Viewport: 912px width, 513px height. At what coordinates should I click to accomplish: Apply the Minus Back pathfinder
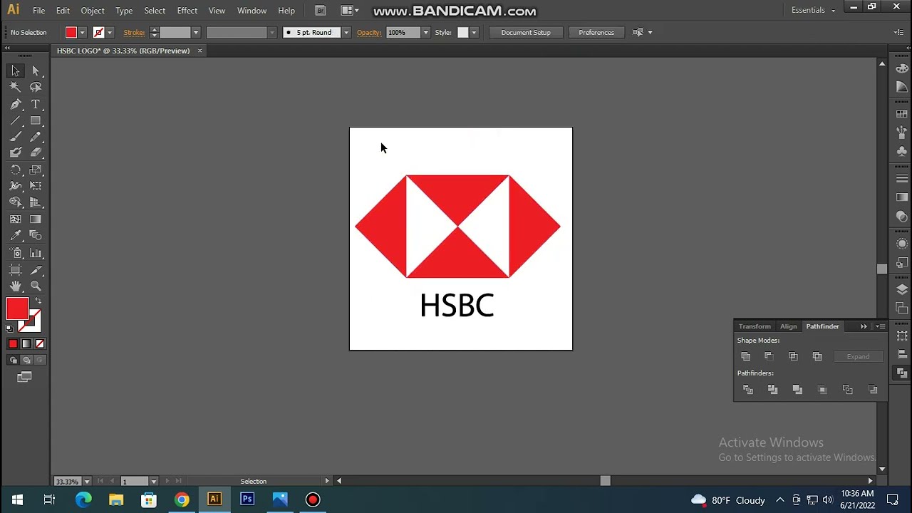(873, 389)
